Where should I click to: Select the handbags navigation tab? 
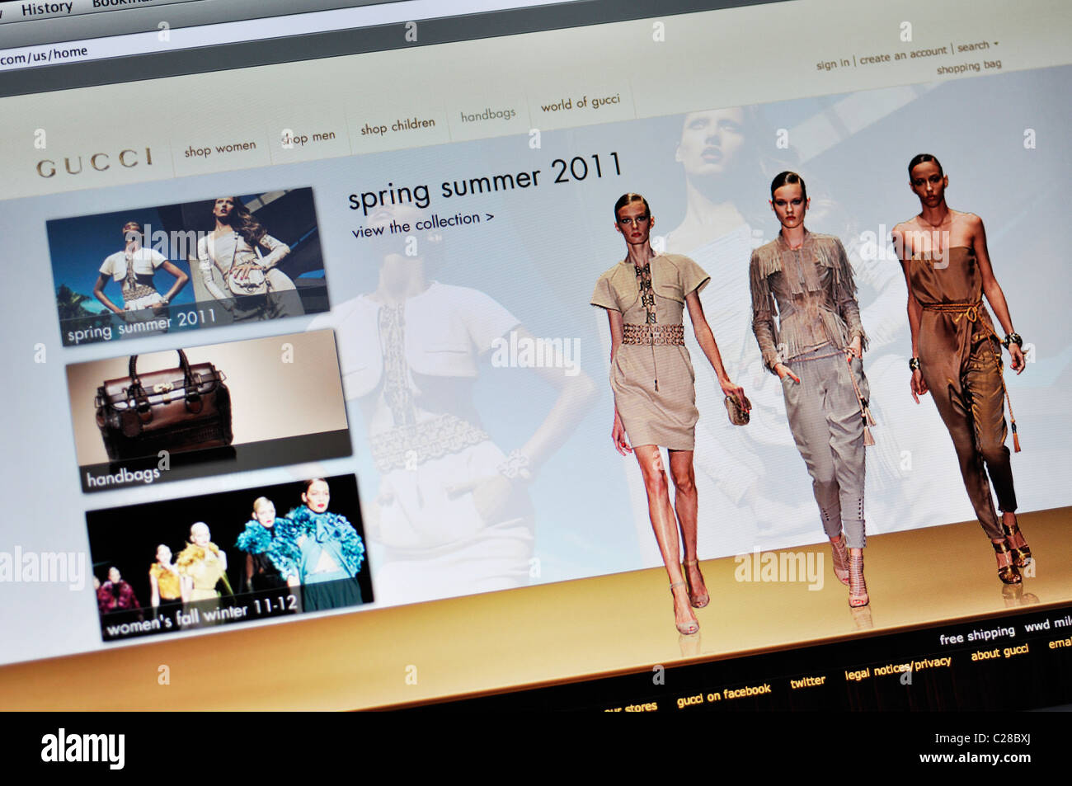[x=487, y=115]
